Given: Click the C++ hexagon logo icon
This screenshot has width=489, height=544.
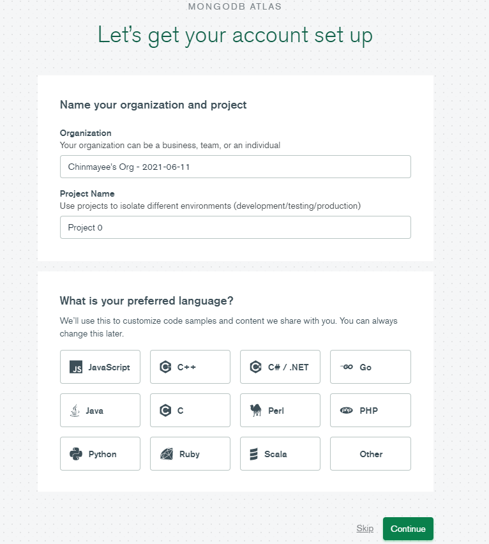Looking at the screenshot, I should coord(165,366).
